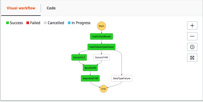The width and height of the screenshot is (203, 102).
Task: Open the Code tab
Action: 51,8
